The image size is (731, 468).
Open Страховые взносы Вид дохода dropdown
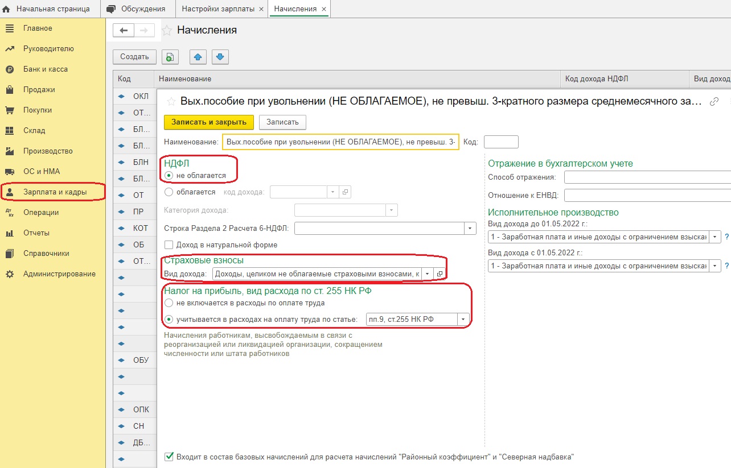click(428, 274)
